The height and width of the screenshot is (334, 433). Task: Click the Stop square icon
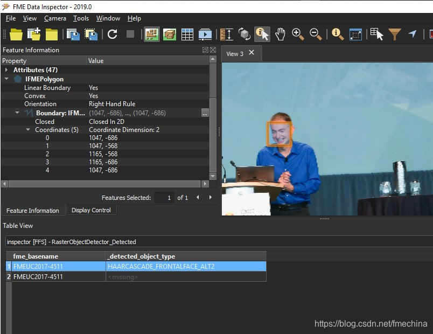(130, 34)
